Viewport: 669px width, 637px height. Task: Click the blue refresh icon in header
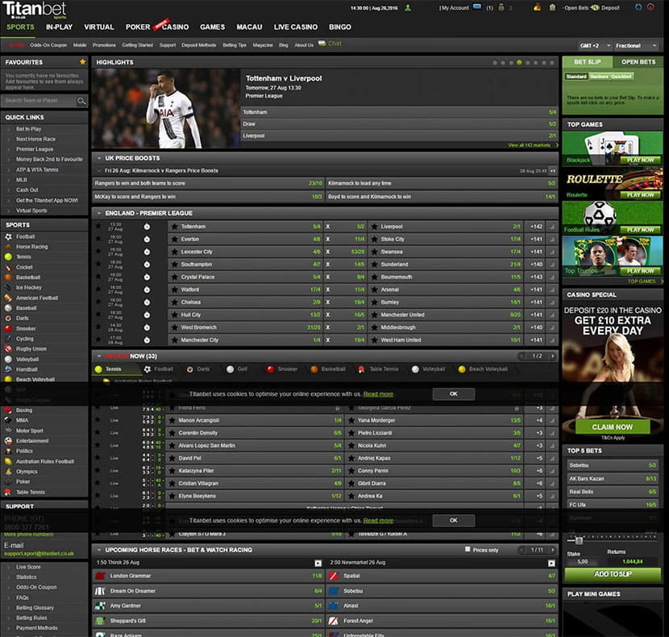coord(638,7)
